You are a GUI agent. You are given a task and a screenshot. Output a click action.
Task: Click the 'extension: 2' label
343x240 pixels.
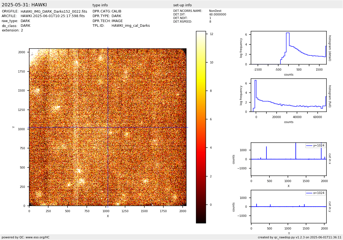12,30
